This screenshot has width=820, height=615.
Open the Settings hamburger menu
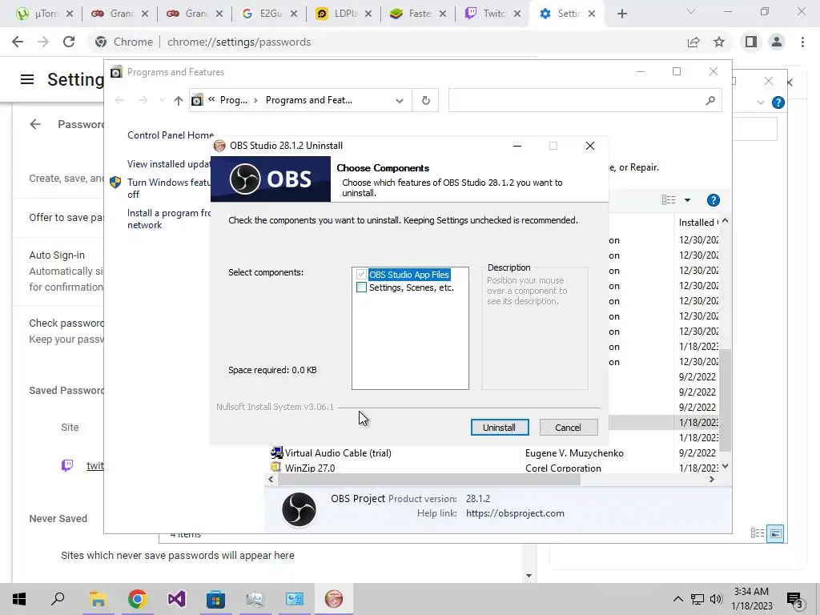pos(27,79)
